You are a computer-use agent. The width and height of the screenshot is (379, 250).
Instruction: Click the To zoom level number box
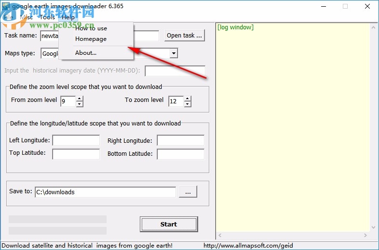(176, 101)
